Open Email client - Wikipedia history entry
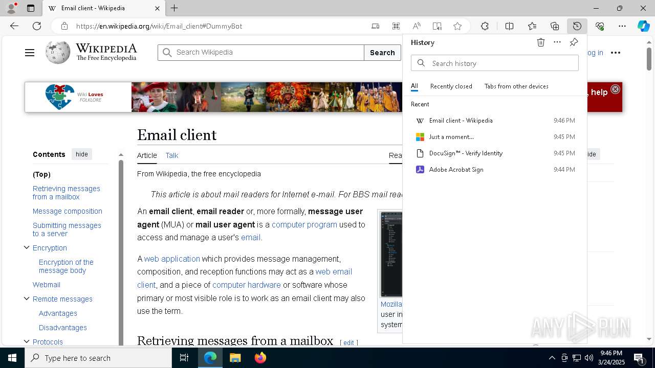The image size is (655, 368). click(x=495, y=121)
